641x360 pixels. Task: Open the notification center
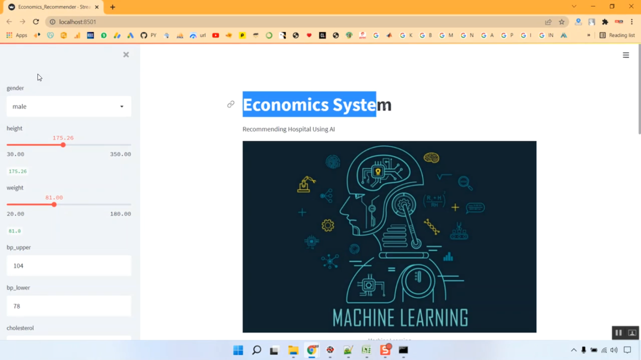click(627, 350)
